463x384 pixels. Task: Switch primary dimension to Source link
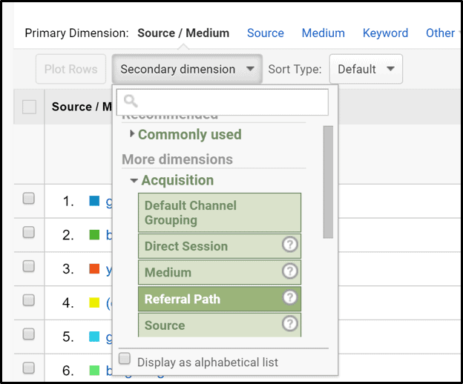pos(265,33)
